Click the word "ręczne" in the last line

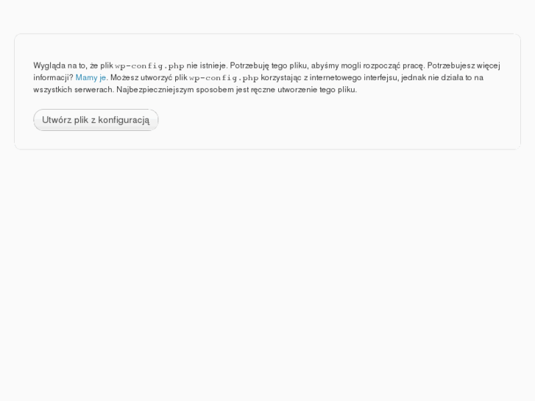click(263, 90)
